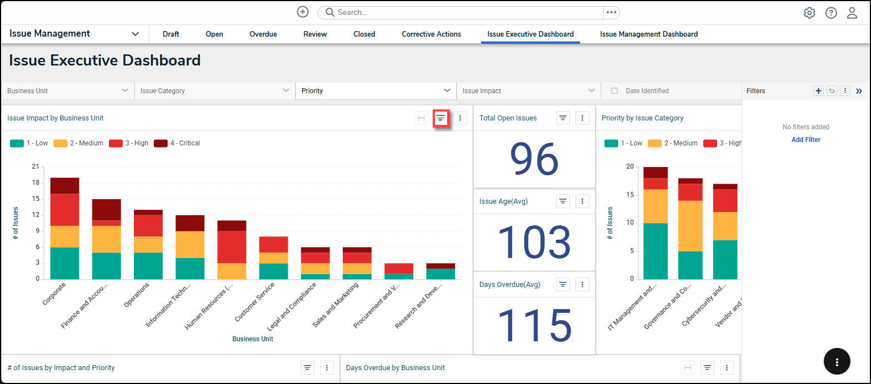Open kebab menu for Issue Impact by Business Unit

click(x=460, y=118)
